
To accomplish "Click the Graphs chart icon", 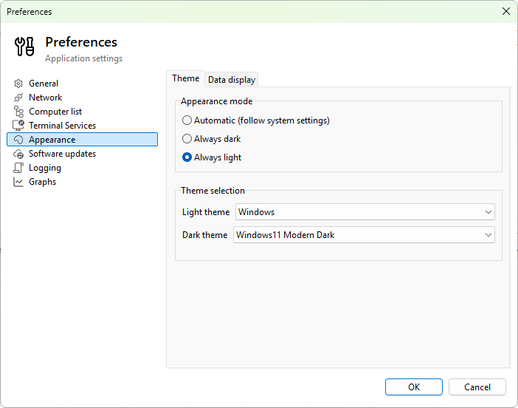I will 18,182.
